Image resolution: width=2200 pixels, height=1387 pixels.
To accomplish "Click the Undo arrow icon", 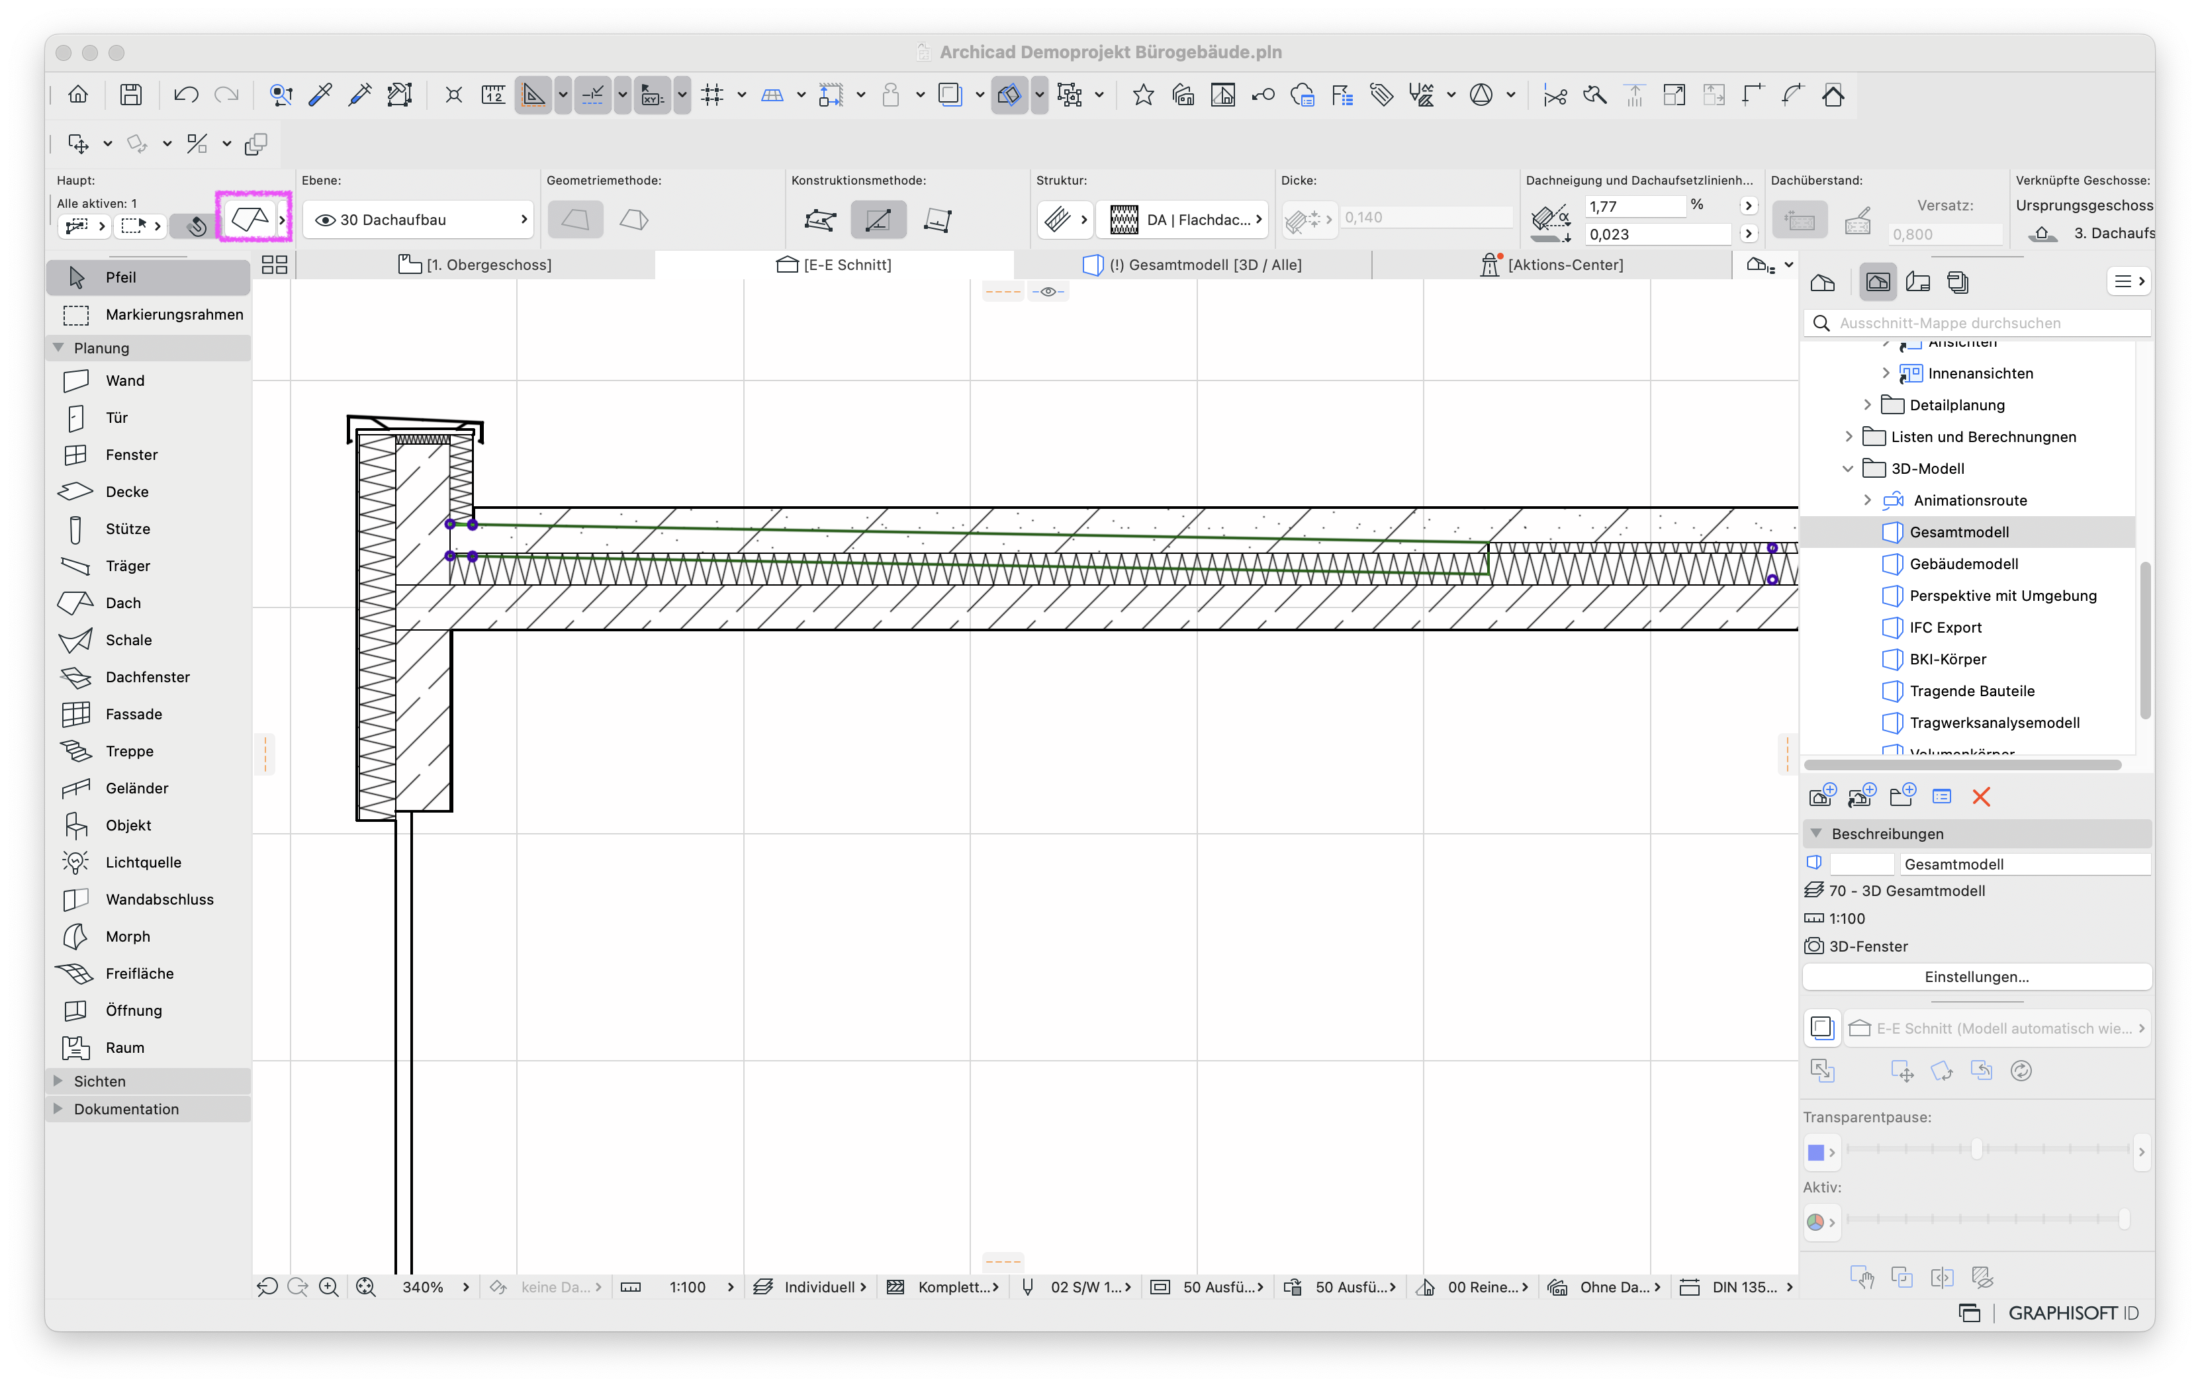I will (187, 94).
